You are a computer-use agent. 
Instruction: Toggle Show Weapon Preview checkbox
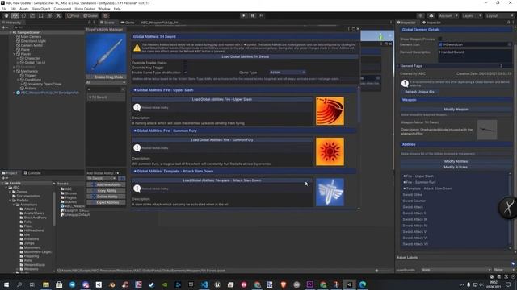coord(439,39)
